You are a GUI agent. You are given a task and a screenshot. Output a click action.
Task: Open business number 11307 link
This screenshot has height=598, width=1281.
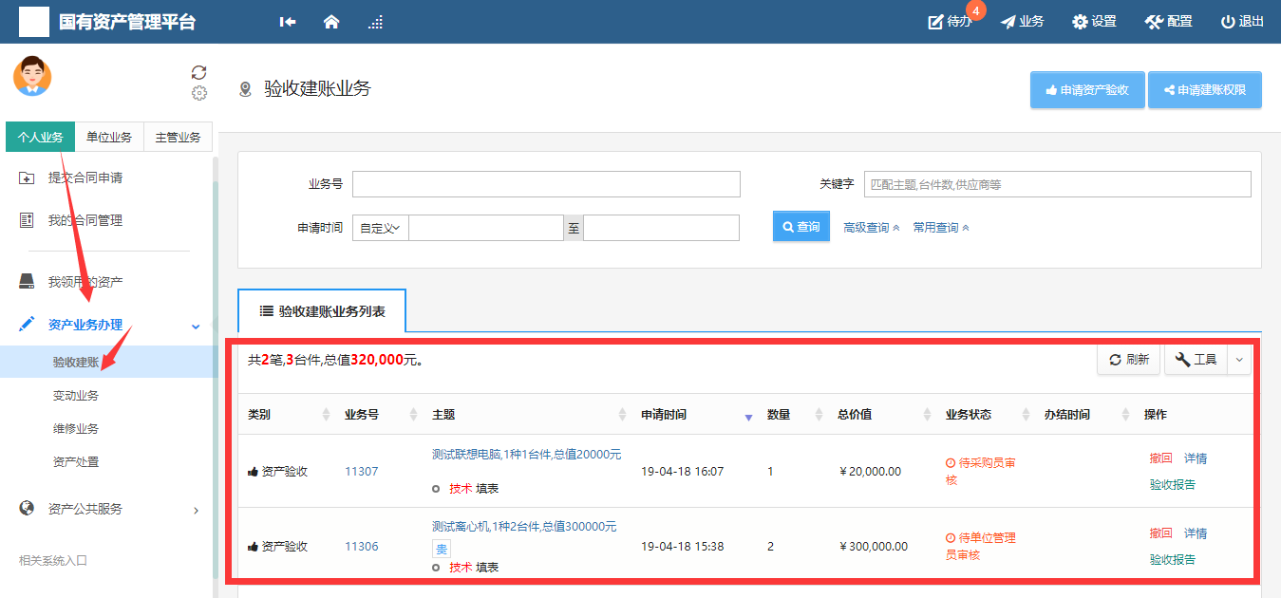(x=361, y=472)
